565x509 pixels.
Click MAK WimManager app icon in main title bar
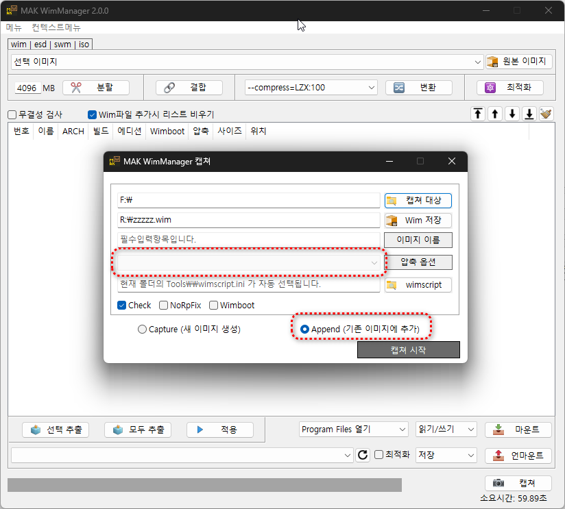coord(12,10)
